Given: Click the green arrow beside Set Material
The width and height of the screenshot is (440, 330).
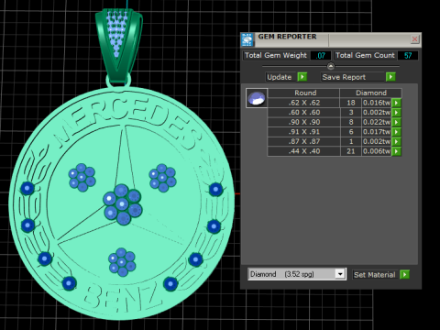Looking at the screenshot, I should (x=404, y=274).
